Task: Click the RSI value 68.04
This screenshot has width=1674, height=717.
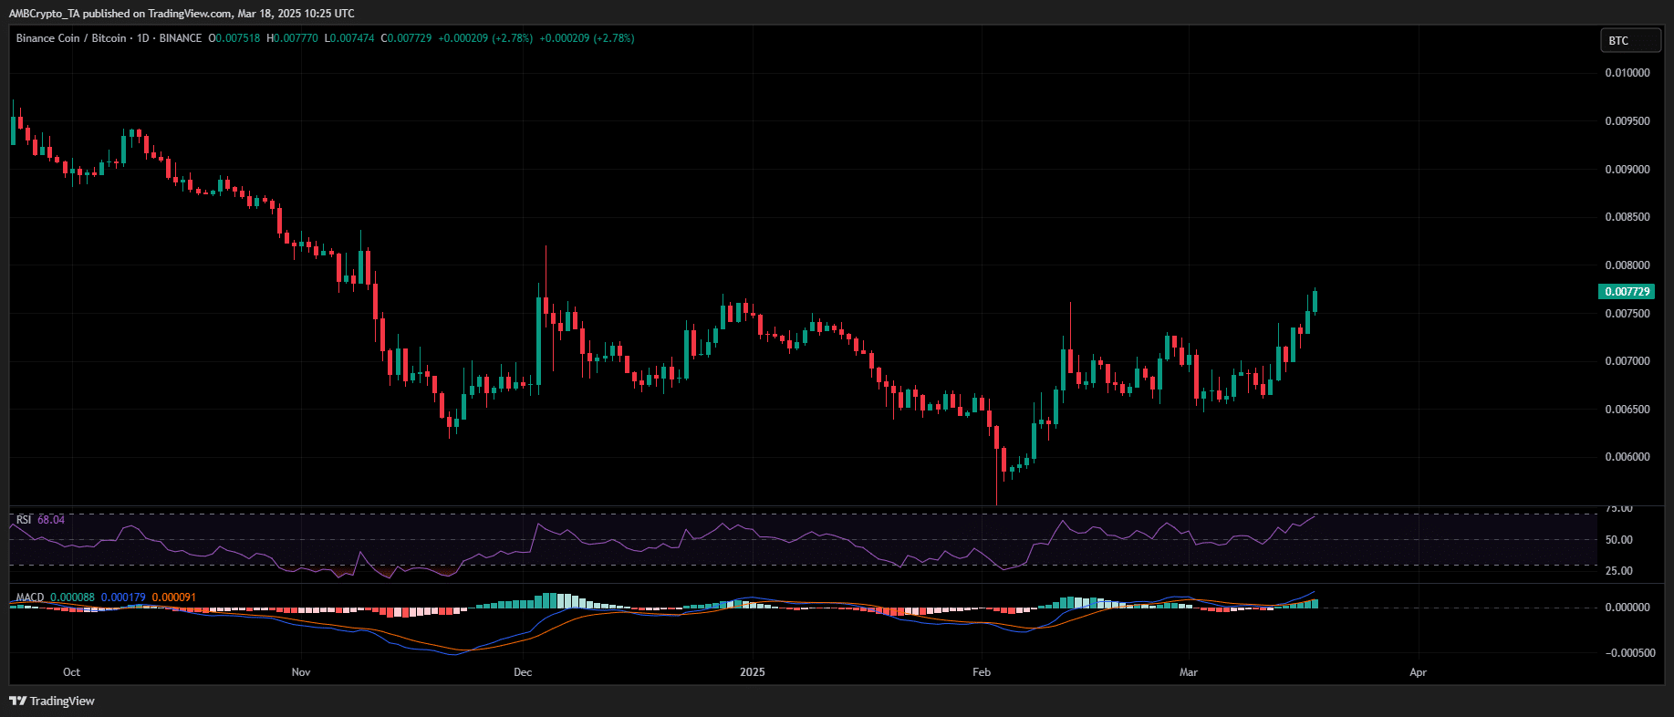Action: click(51, 520)
